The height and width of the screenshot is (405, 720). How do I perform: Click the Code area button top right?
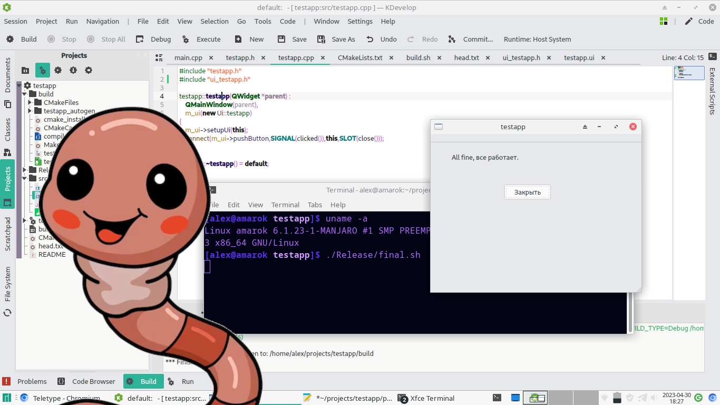tap(699, 21)
